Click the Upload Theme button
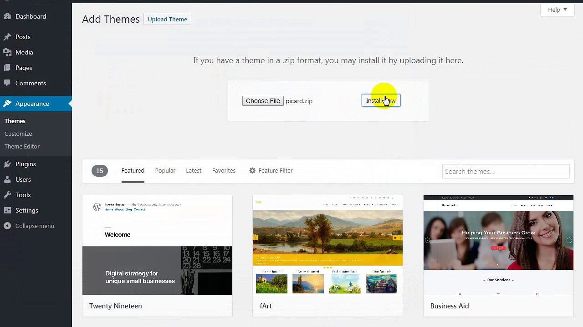Screen dimensions: 583x327 click(x=168, y=19)
